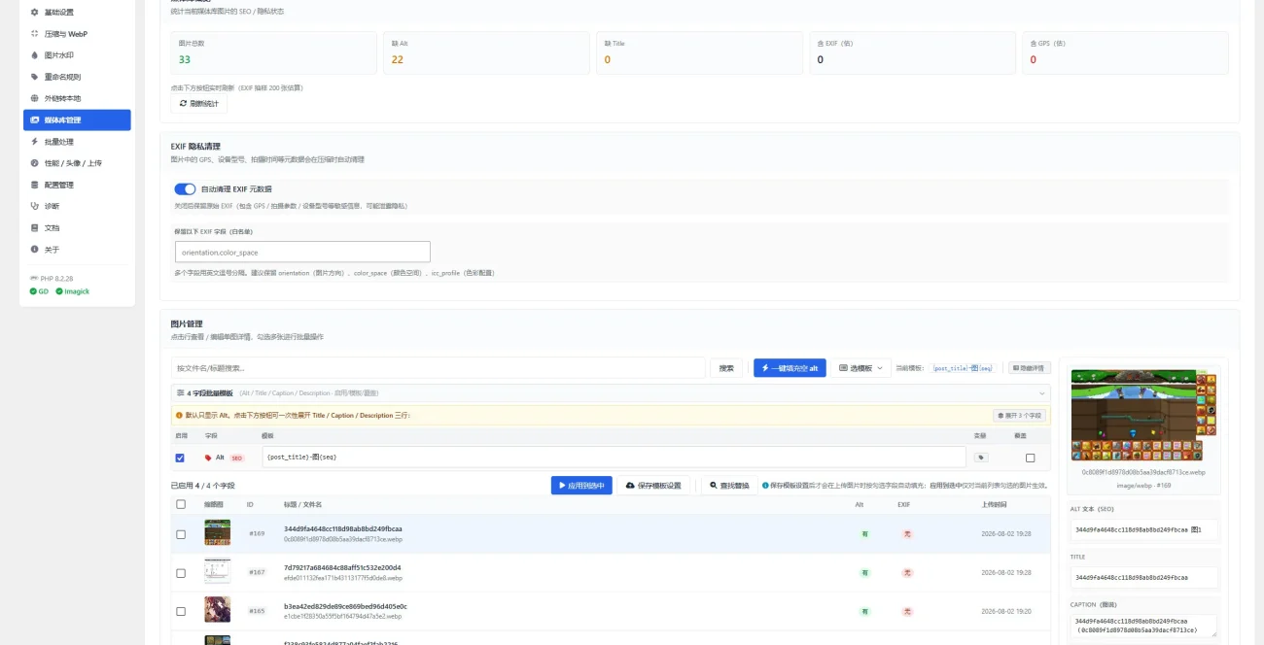Click the red 无 EXIF badge for image #169
1264x645 pixels.
click(x=907, y=534)
